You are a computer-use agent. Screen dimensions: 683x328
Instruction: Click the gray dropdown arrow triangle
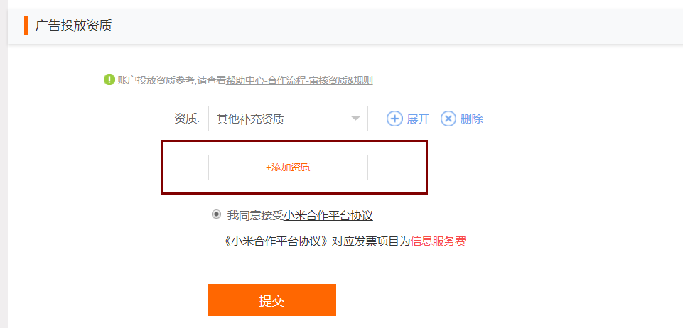pyautogui.click(x=356, y=119)
